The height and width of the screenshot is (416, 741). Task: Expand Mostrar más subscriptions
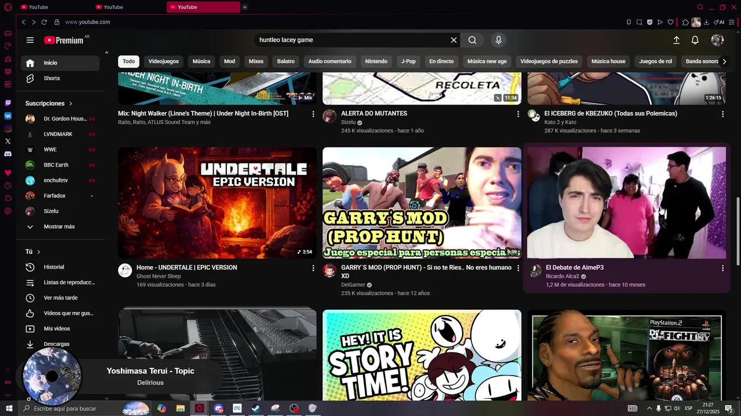[x=60, y=226]
